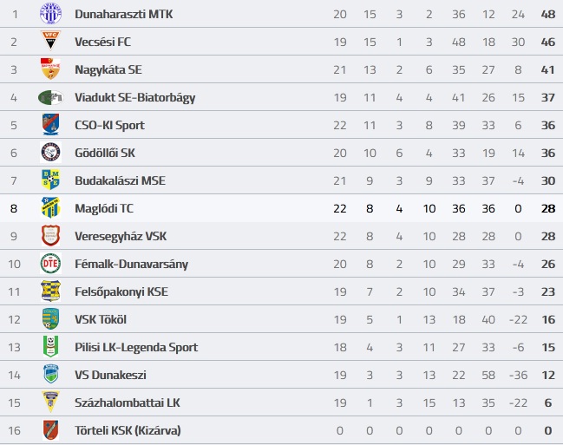Open the Gödöllői SK round emblem
Image resolution: width=563 pixels, height=445 pixels.
pos(50,153)
